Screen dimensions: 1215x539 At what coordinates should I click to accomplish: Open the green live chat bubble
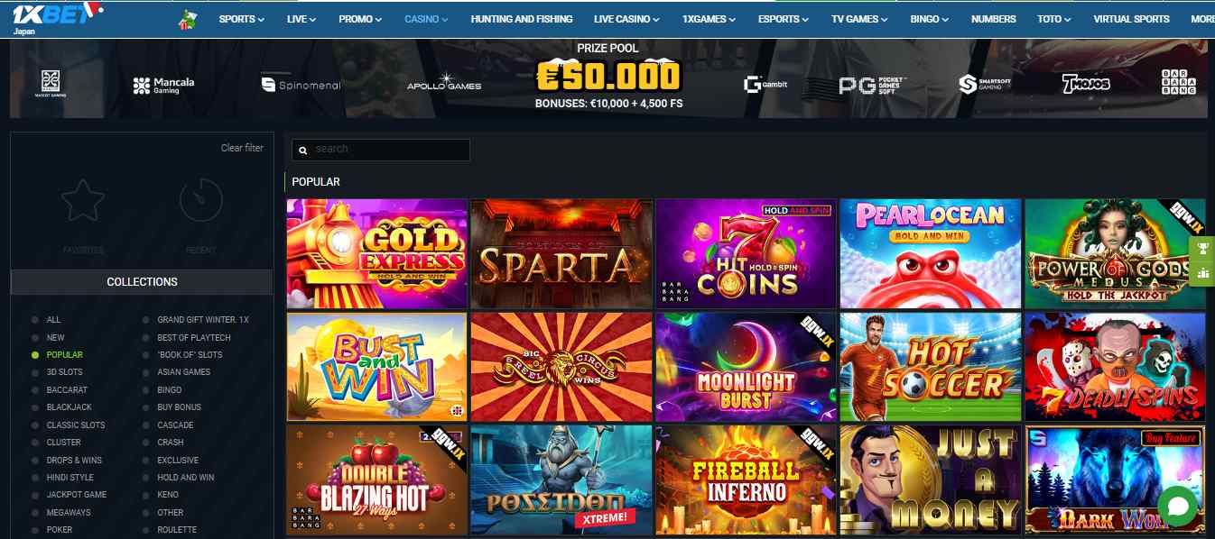[1177, 506]
